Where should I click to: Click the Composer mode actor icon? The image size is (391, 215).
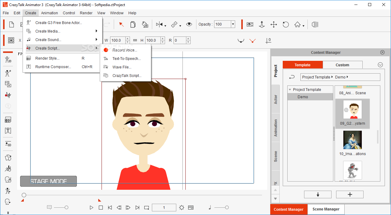[8, 60]
